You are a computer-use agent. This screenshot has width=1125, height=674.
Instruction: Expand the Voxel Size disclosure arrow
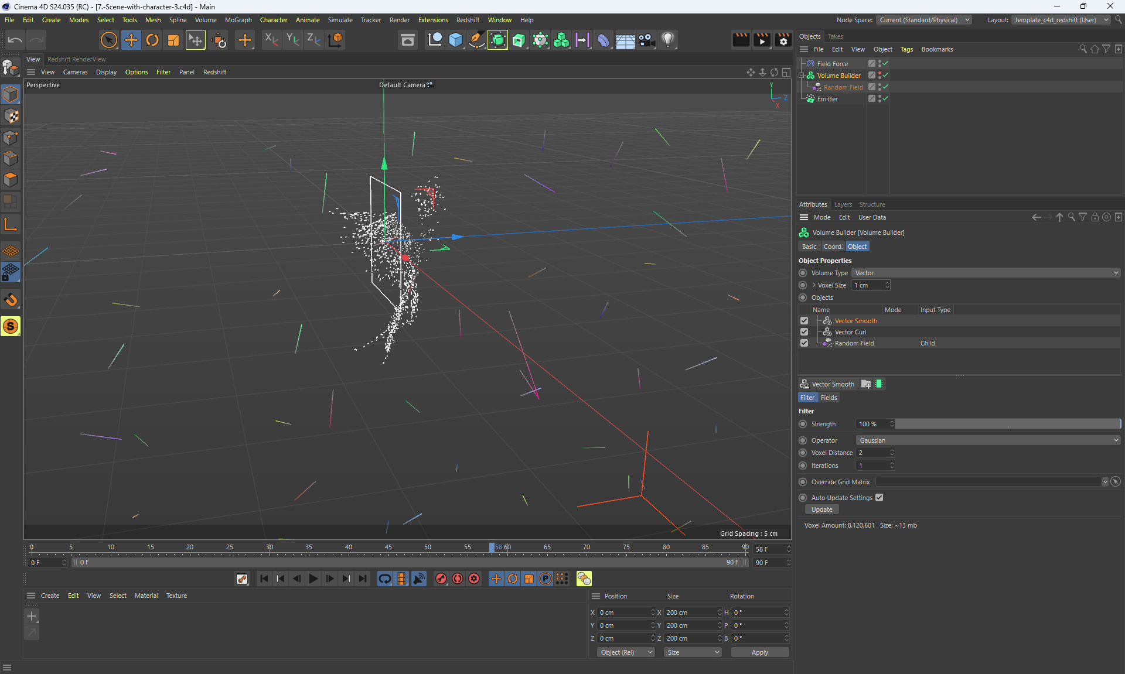click(x=814, y=285)
